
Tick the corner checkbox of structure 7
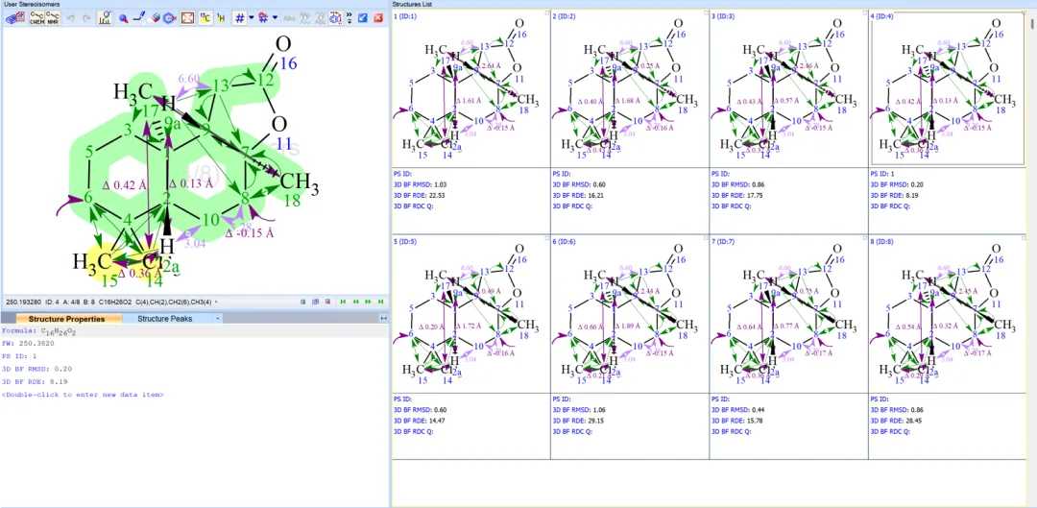point(864,238)
